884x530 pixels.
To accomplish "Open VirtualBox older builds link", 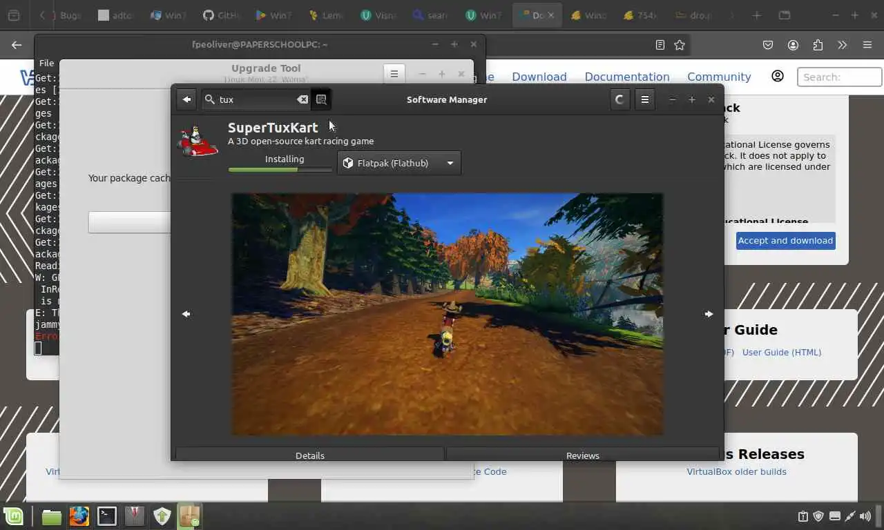I will (736, 471).
